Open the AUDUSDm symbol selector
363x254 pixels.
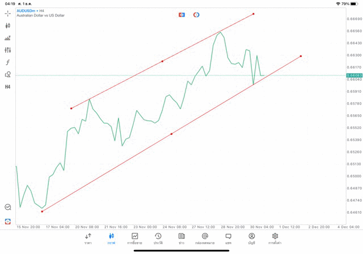pyautogui.click(x=28, y=10)
